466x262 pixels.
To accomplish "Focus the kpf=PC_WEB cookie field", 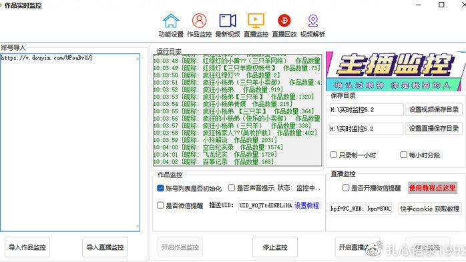I will click(361, 209).
